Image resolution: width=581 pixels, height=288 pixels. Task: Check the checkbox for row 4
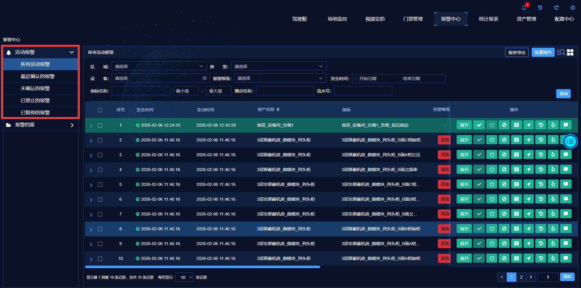click(x=100, y=170)
